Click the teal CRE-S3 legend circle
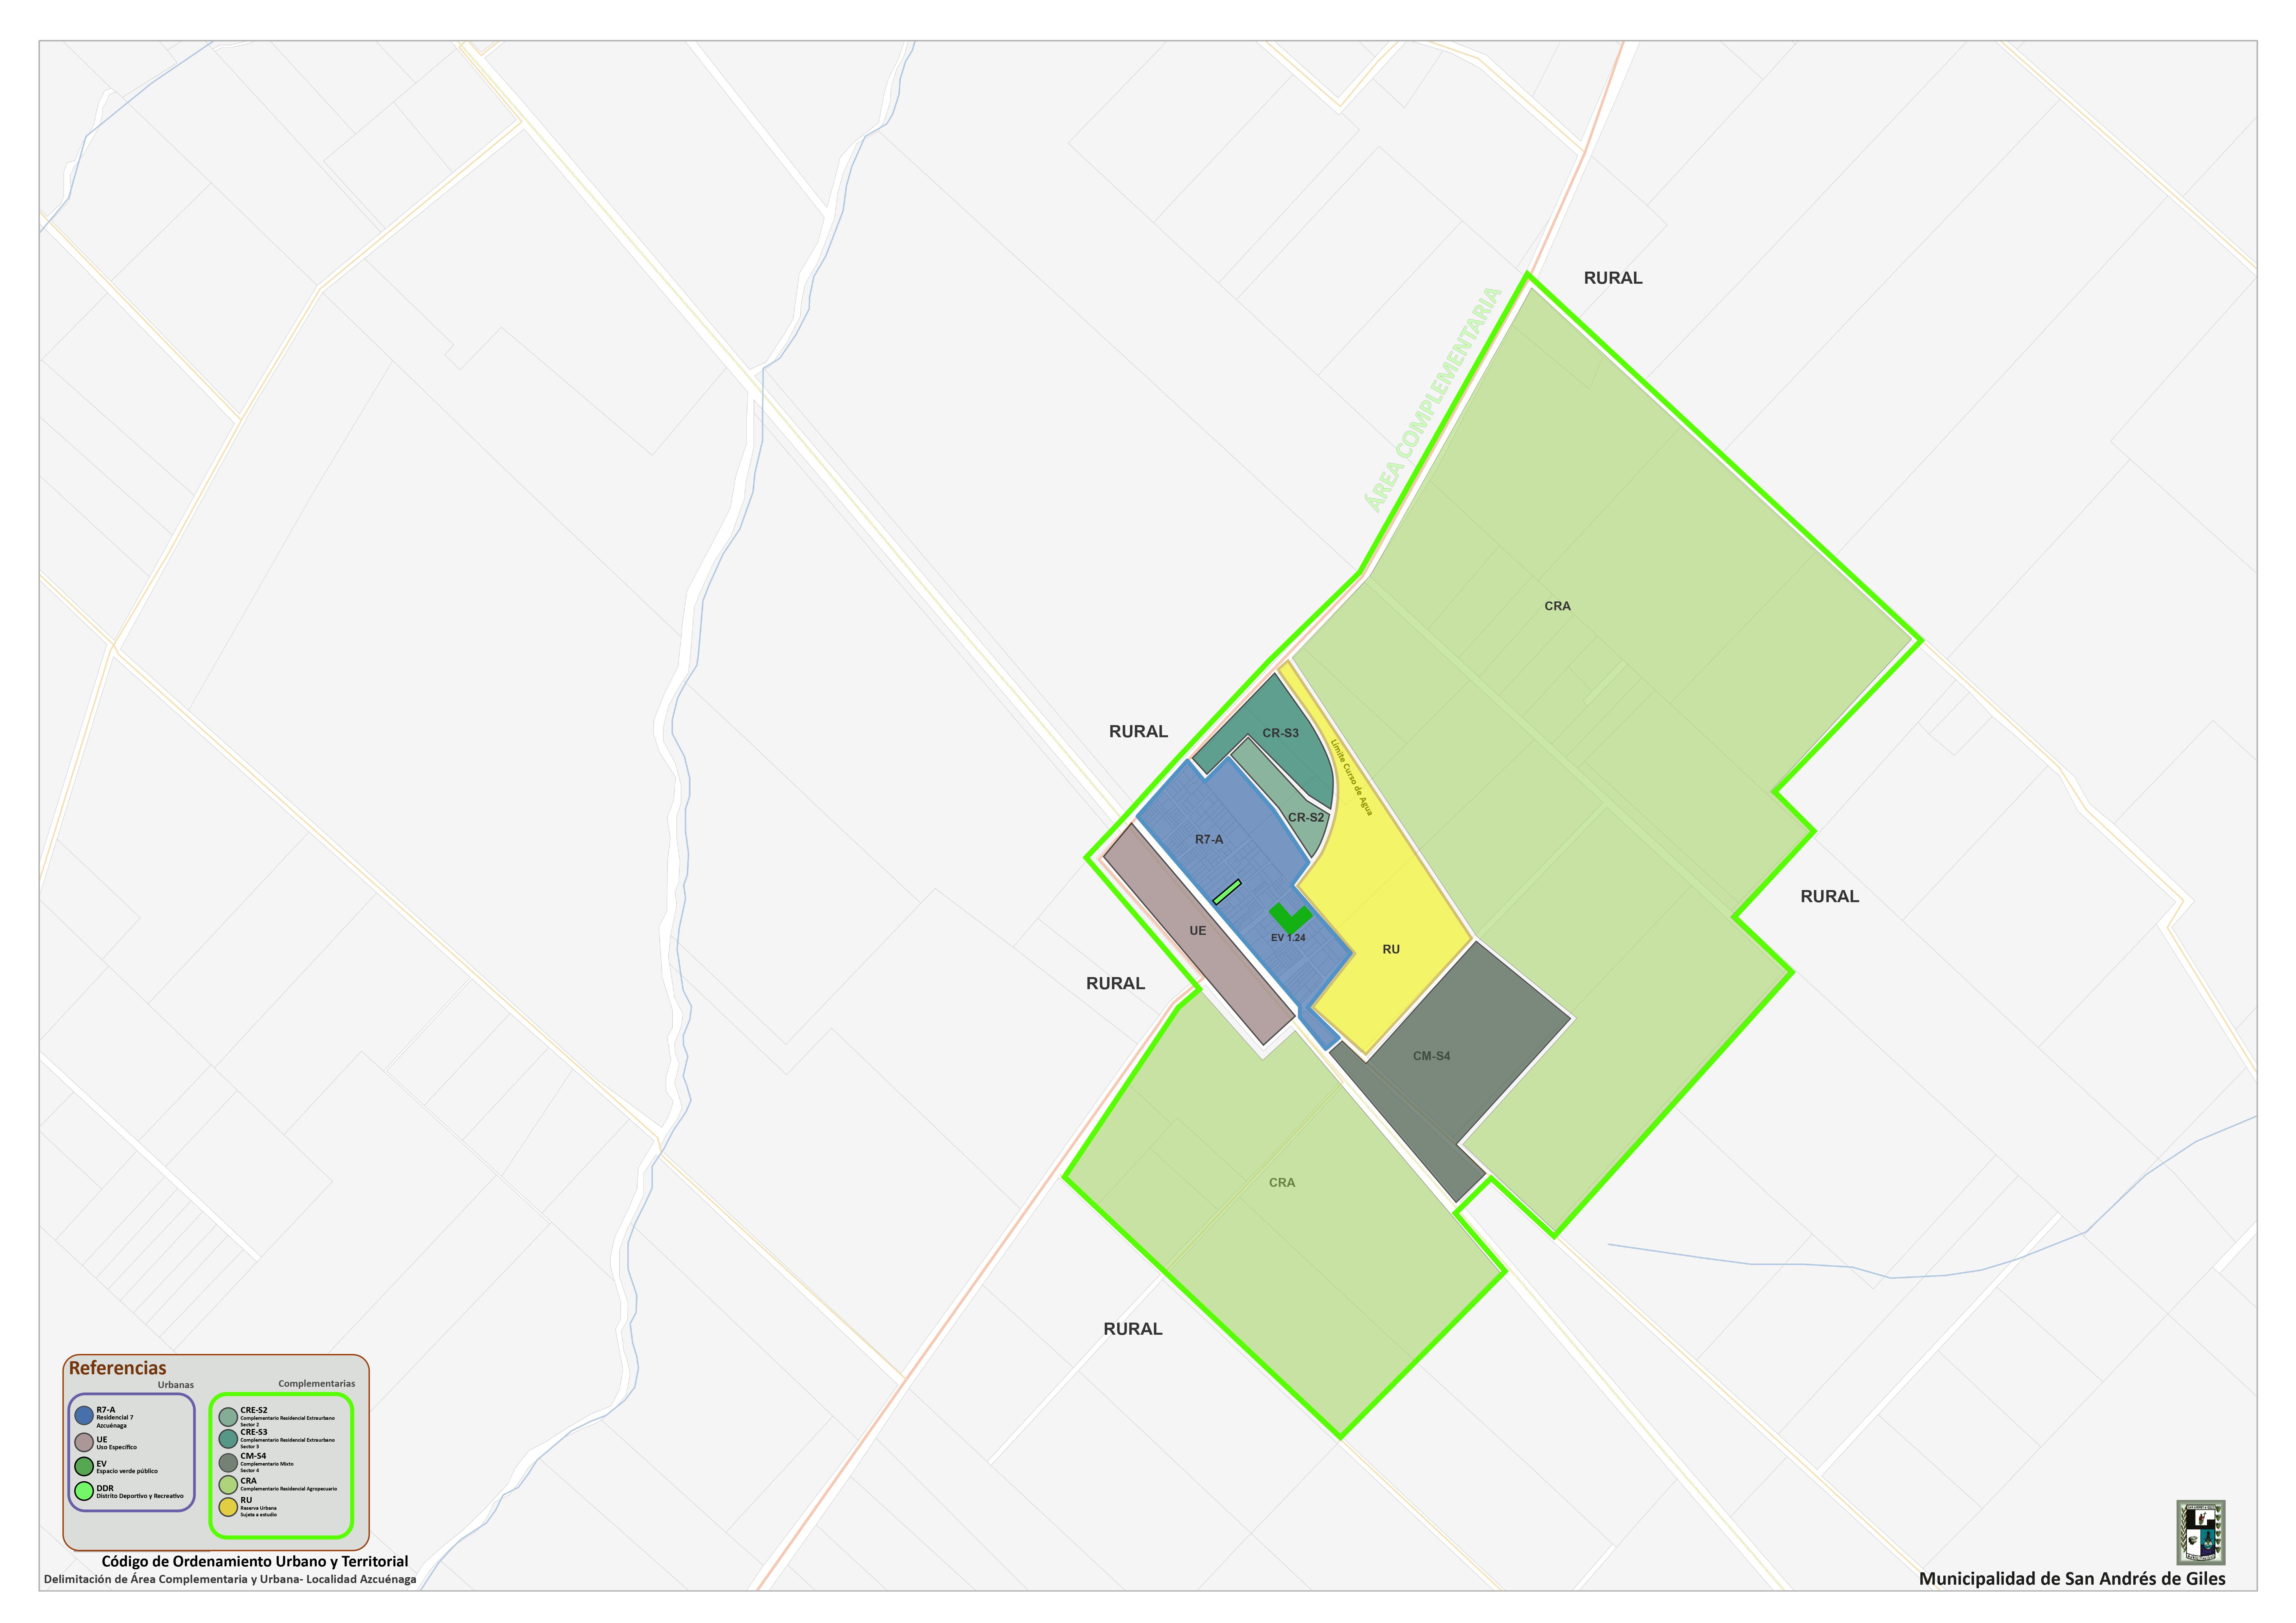 pyautogui.click(x=228, y=1439)
